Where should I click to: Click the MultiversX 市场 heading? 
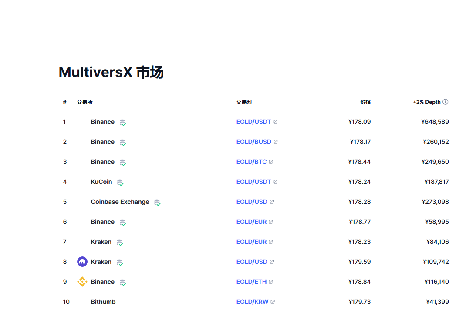(111, 72)
